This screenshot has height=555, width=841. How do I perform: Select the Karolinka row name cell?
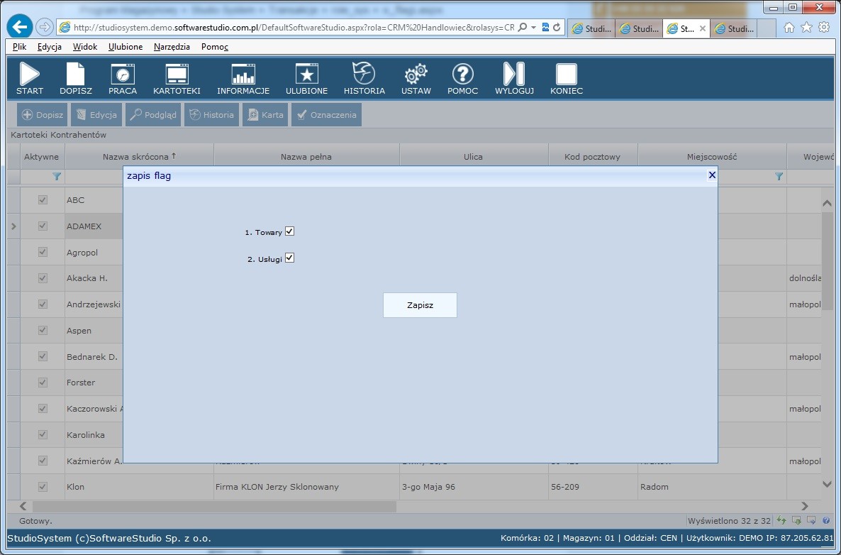pos(94,435)
